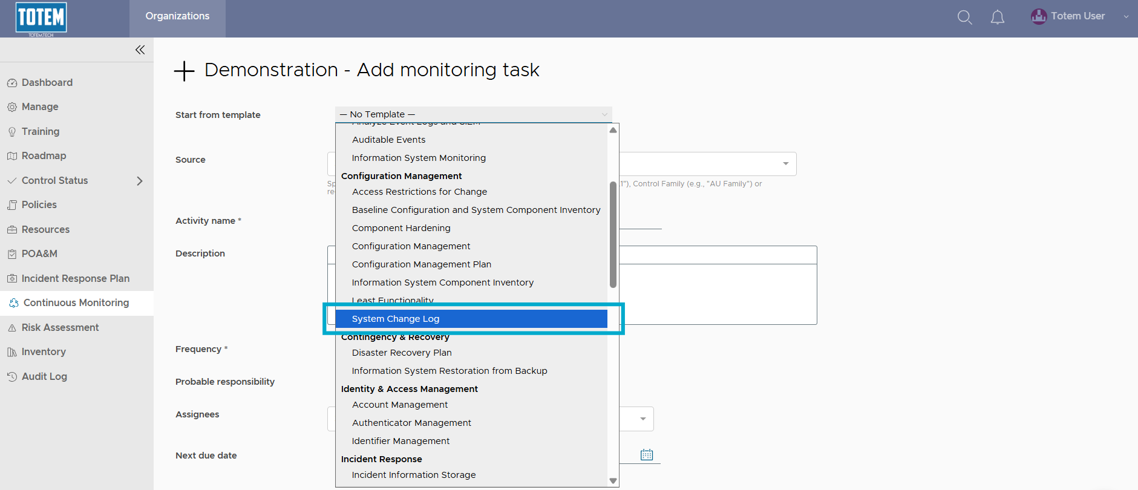Click the Resources briefcase icon
1138x490 pixels.
(12, 230)
